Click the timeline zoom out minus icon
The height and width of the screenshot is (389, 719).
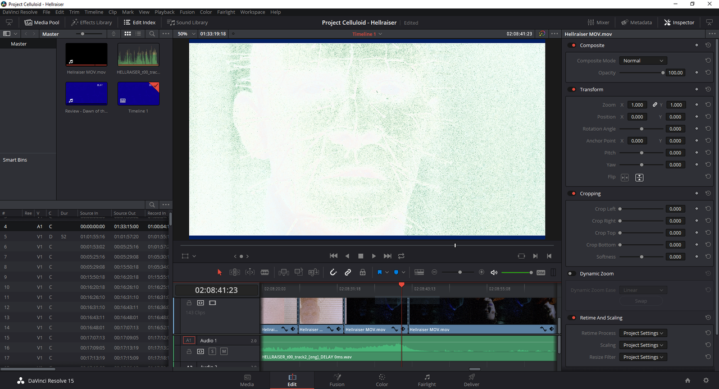[434, 272]
